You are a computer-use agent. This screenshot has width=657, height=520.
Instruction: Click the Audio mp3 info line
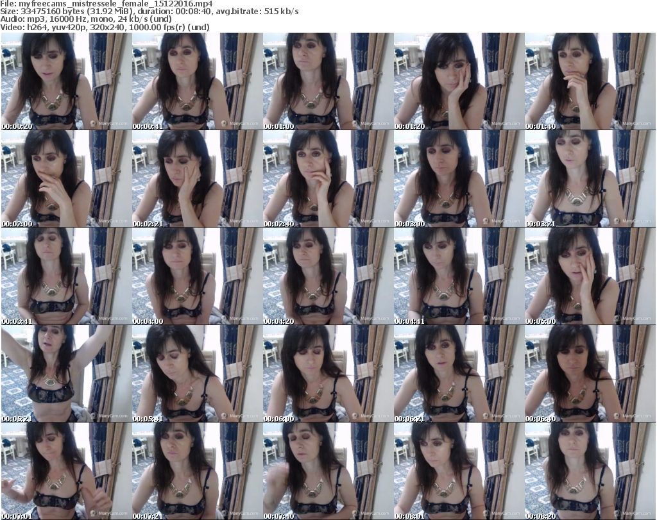point(86,19)
